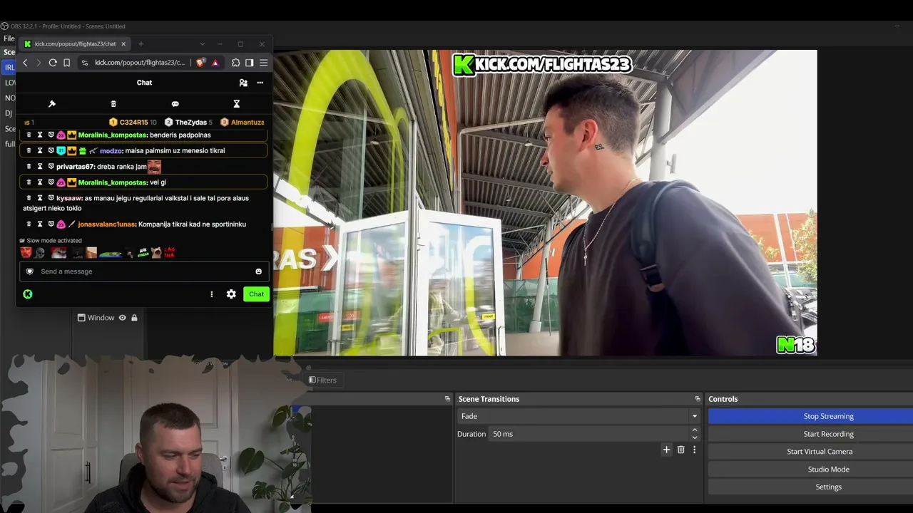Select the IRL scene in OBS
Screen dimensions: 913x513
(9, 67)
